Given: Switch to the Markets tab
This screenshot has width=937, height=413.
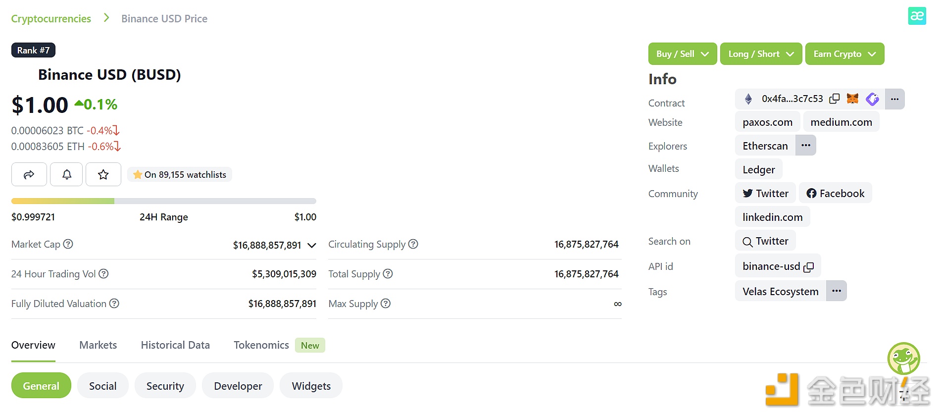Looking at the screenshot, I should click(x=98, y=345).
